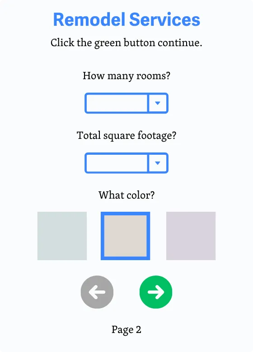Go back using the gray left-arrow button
253x352 pixels.
pos(97,292)
